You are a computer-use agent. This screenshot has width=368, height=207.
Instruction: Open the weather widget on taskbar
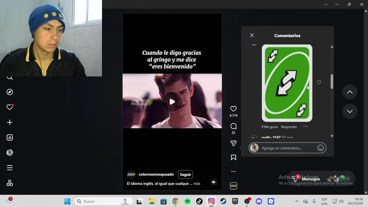(9, 201)
